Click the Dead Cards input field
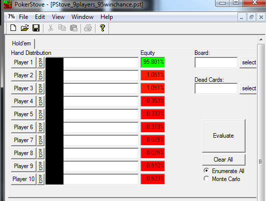The height and width of the screenshot is (201, 266). (216, 88)
